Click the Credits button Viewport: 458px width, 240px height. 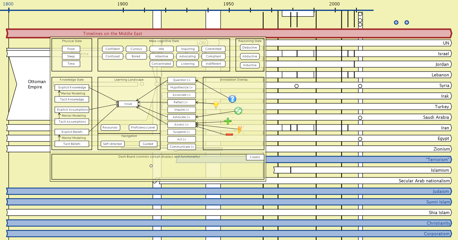(255, 157)
